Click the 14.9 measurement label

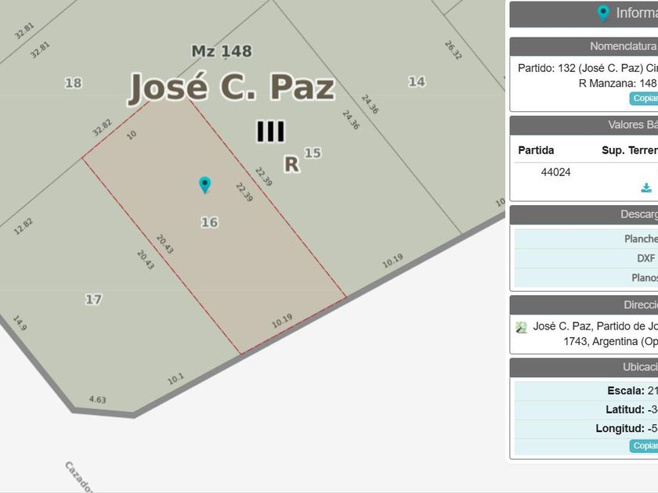coord(20,322)
